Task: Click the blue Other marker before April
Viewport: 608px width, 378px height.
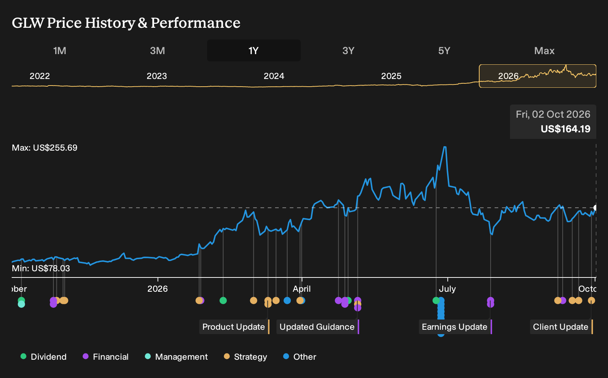Action: (x=287, y=300)
